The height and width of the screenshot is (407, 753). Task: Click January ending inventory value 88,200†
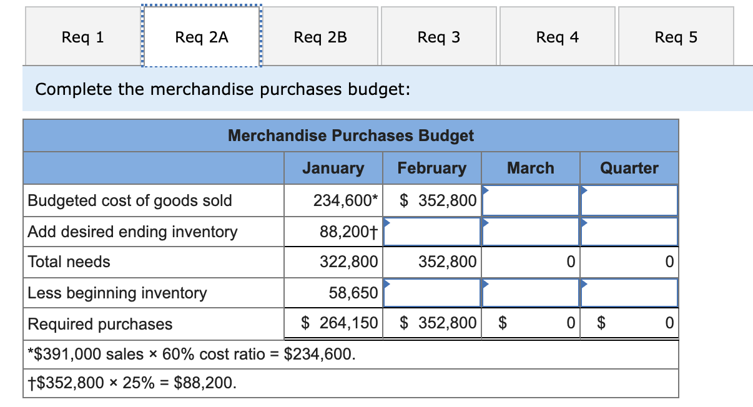click(349, 232)
